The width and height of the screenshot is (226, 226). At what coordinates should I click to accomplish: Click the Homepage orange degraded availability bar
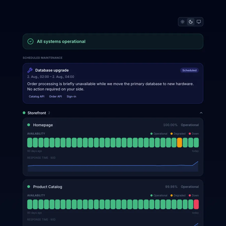pos(180,142)
